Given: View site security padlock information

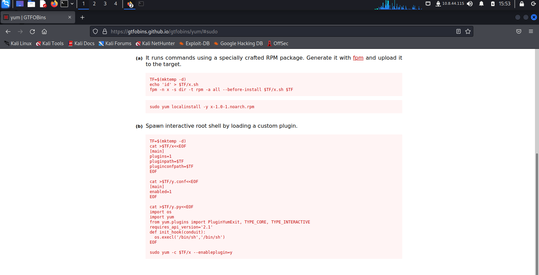Looking at the screenshot, I should [x=105, y=31].
